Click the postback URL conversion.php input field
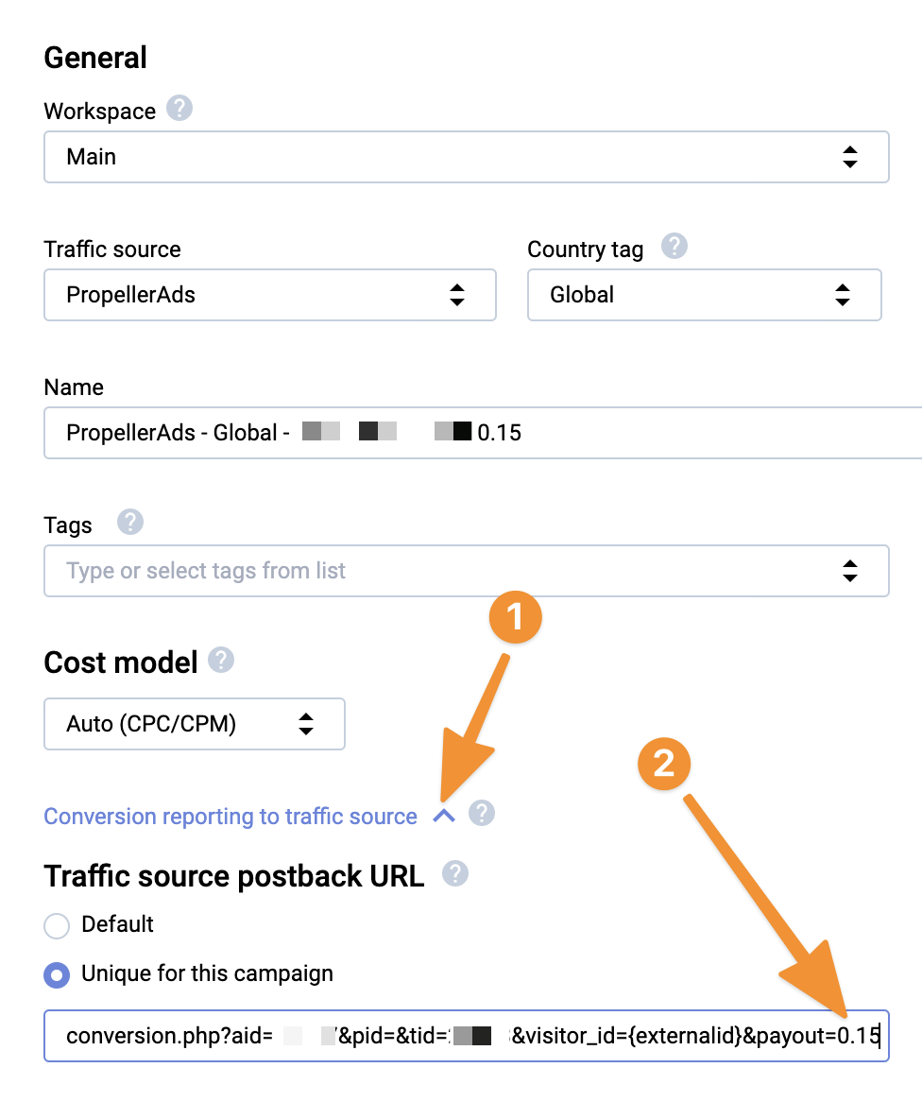The width and height of the screenshot is (922, 1102). [x=467, y=1036]
